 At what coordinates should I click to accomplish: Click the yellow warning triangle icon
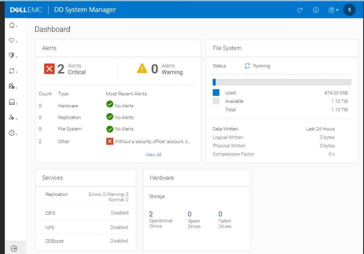142,69
